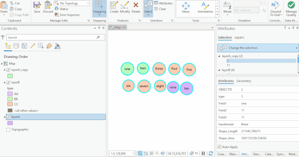Pause map drawing in status bar

203,153
